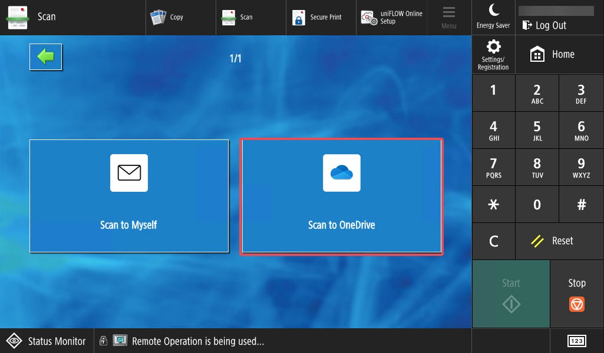
Task: Tap keypad key 7 PQRS
Action: click(493, 167)
